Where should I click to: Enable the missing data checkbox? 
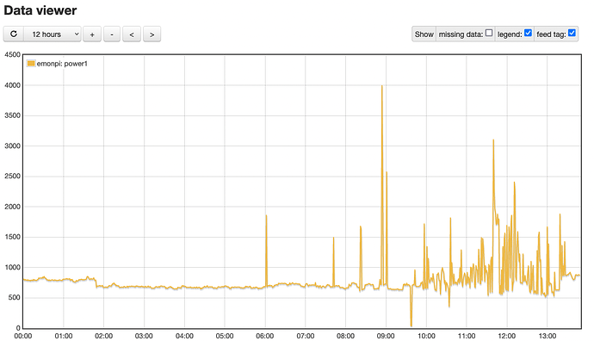[489, 33]
